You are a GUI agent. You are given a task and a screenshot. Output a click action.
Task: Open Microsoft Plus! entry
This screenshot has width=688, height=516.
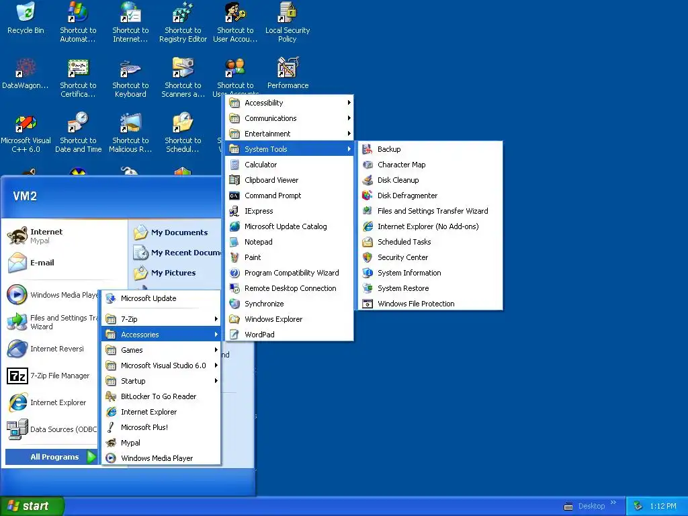point(161,427)
